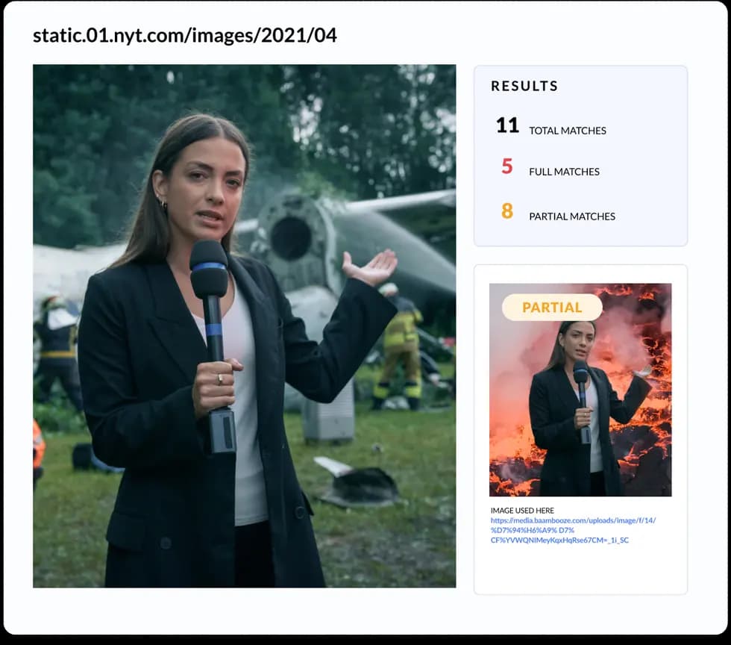This screenshot has width=731, height=645.
Task: Click the debris on the grass
Action: click(358, 483)
